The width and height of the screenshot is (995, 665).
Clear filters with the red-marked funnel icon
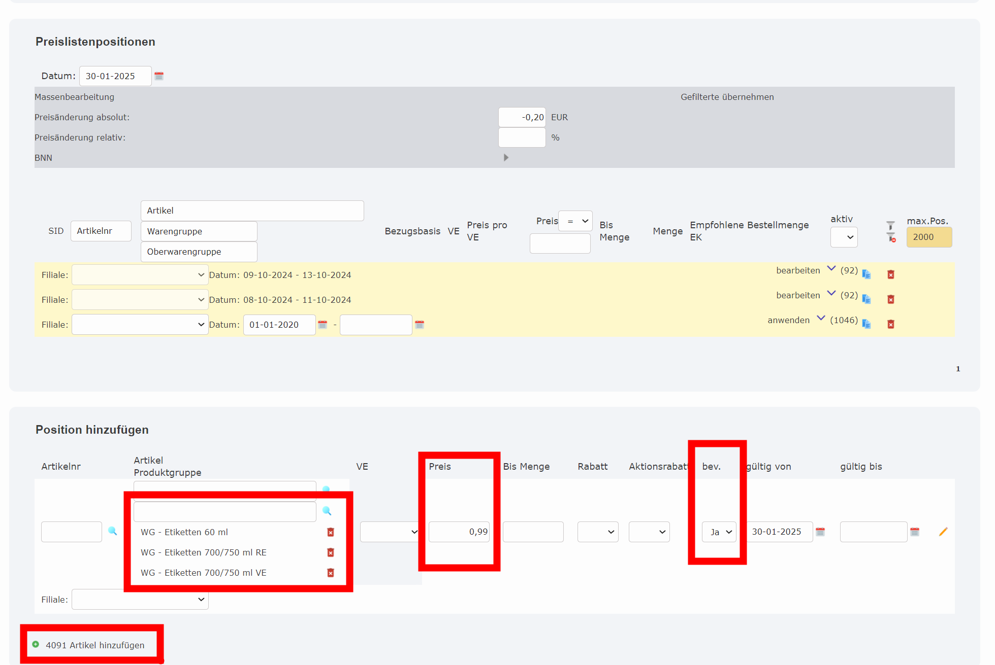coord(891,237)
